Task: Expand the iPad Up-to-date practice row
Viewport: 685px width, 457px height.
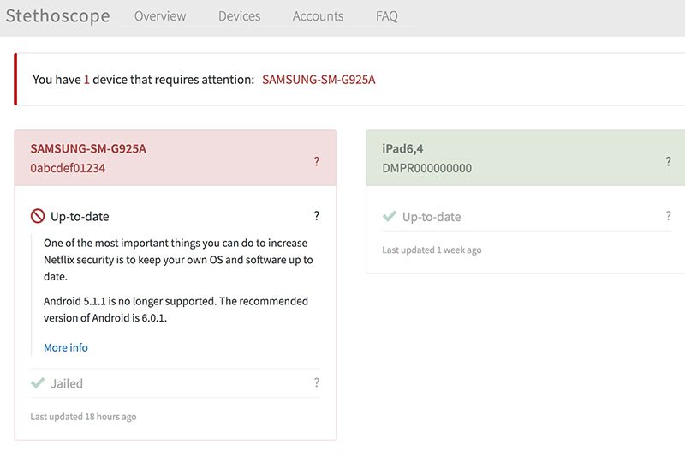Action: [527, 216]
